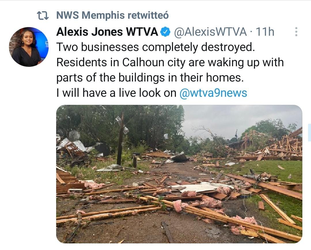Viewport: 311px width, 250px height.
Task: Click the 'Residents in Calhoun city' text line
Action: tap(170, 62)
